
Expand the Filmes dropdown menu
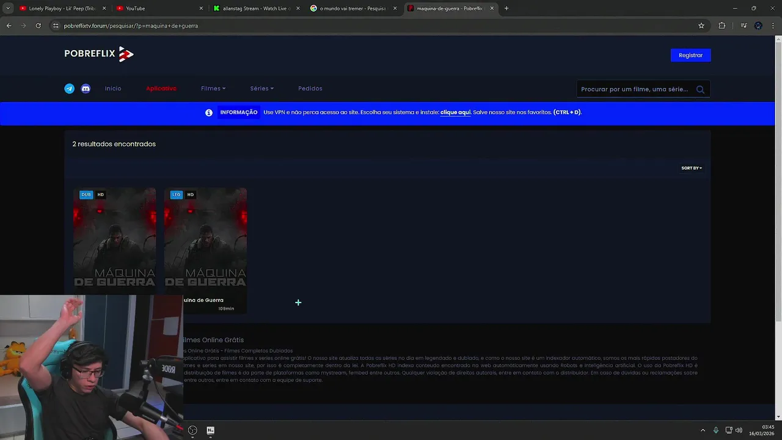[x=213, y=89]
